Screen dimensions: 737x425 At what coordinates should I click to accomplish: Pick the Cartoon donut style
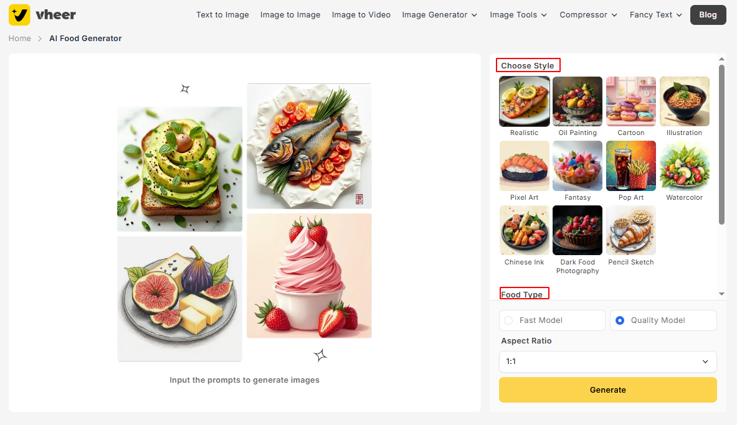point(630,101)
